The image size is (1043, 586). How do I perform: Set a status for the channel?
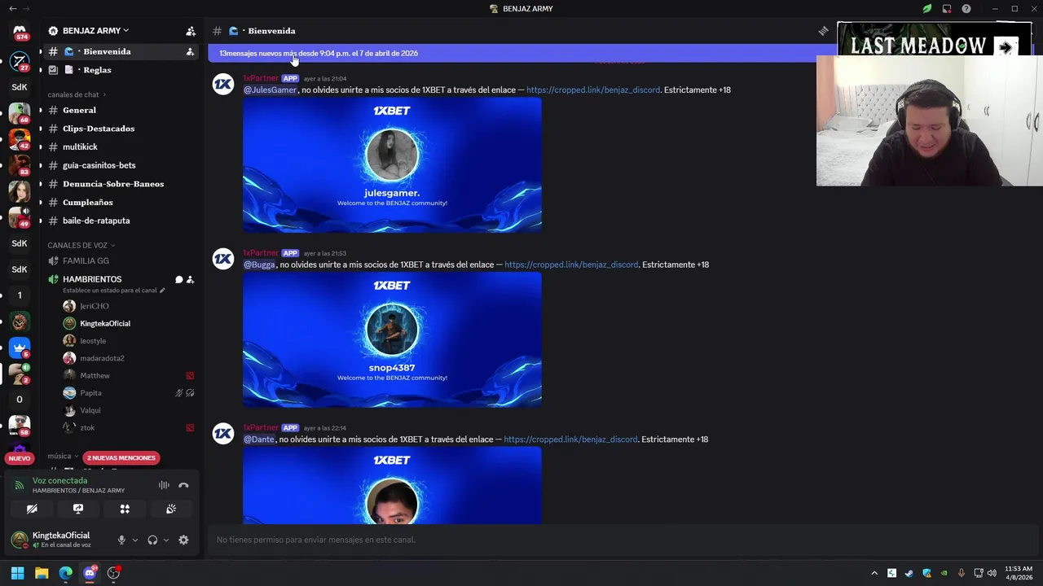pyautogui.click(x=114, y=291)
